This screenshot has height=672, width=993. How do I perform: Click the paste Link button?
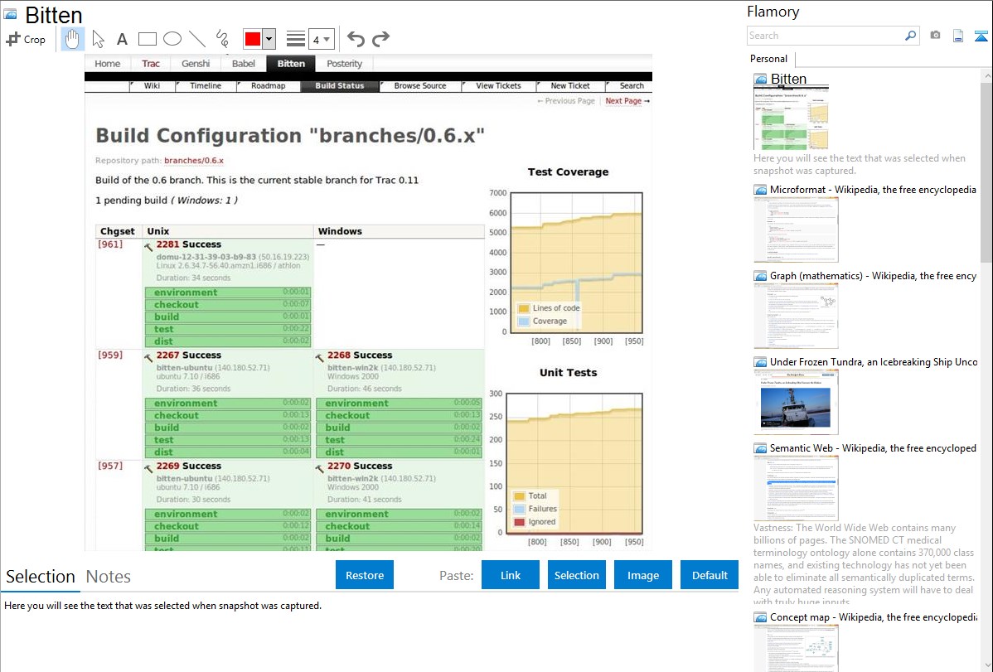click(x=511, y=575)
